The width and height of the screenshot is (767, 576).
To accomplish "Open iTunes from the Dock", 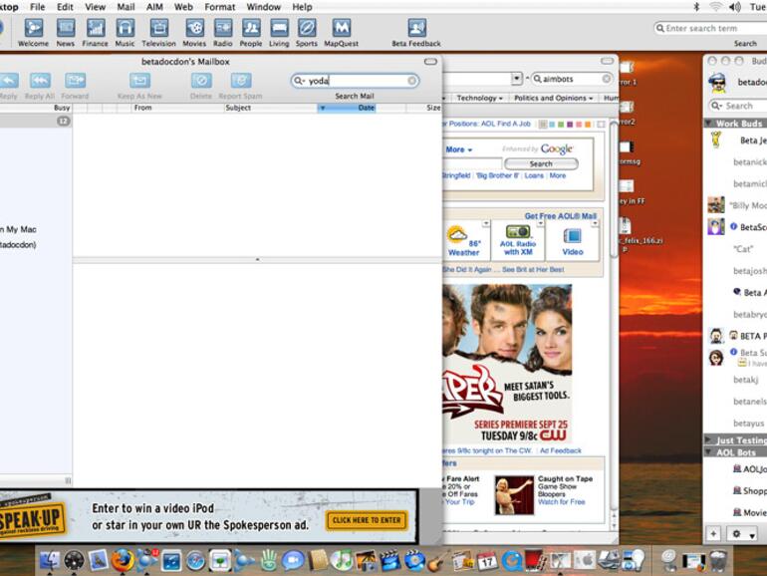I will [x=342, y=560].
